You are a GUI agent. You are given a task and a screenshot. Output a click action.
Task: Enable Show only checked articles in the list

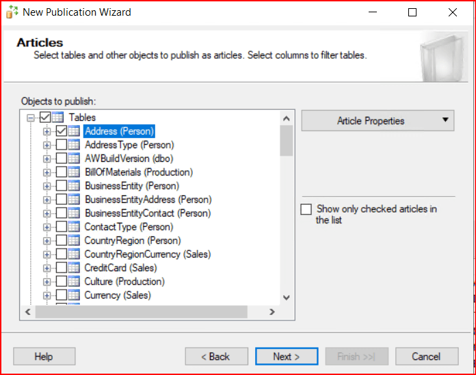[306, 209]
